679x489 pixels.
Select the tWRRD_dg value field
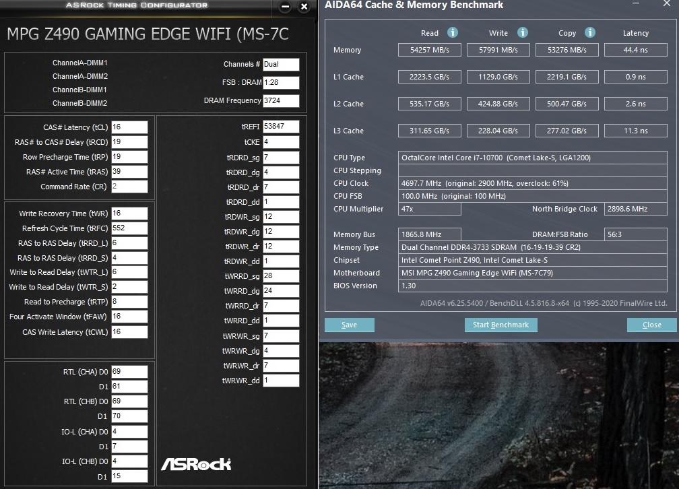pos(281,291)
